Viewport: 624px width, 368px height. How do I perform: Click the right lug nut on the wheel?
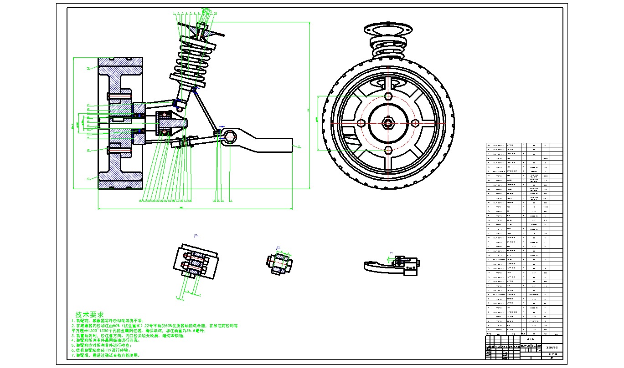[415, 123]
